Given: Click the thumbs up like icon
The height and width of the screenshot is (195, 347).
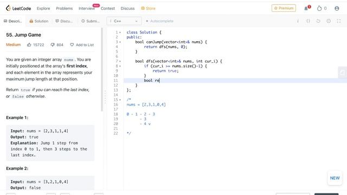Looking at the screenshot, I should (x=29, y=44).
